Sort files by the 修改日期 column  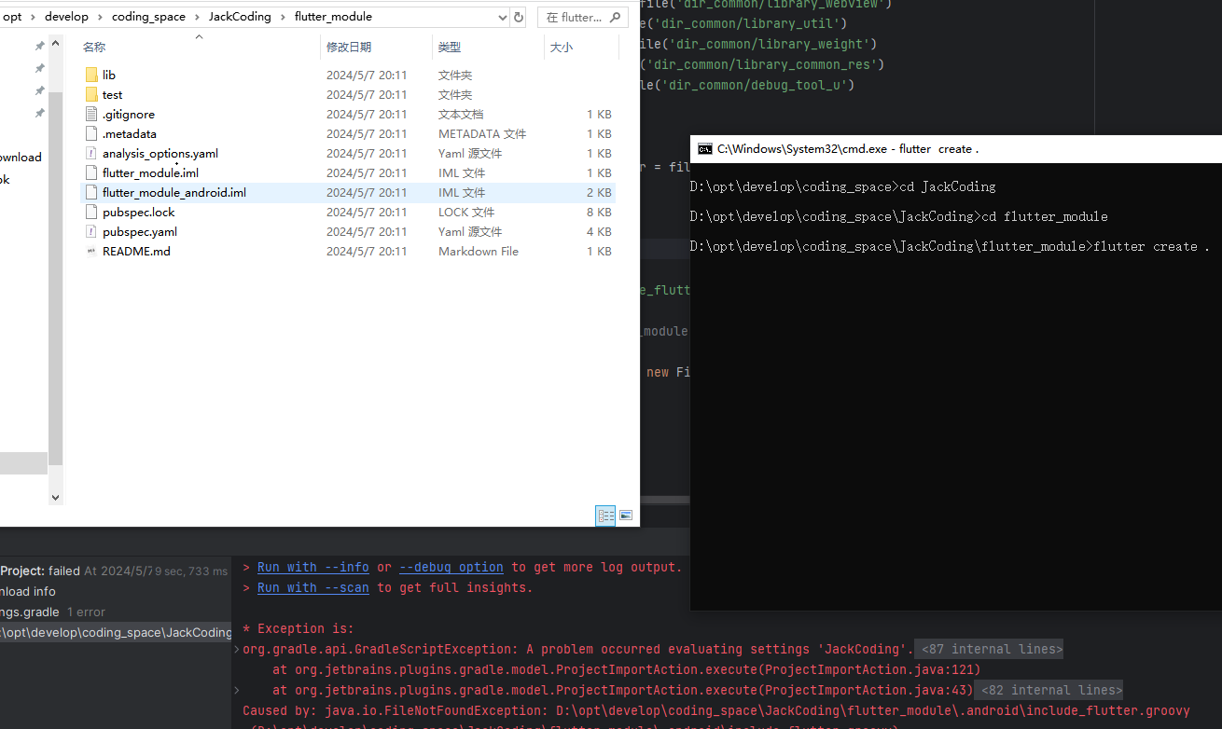point(349,47)
